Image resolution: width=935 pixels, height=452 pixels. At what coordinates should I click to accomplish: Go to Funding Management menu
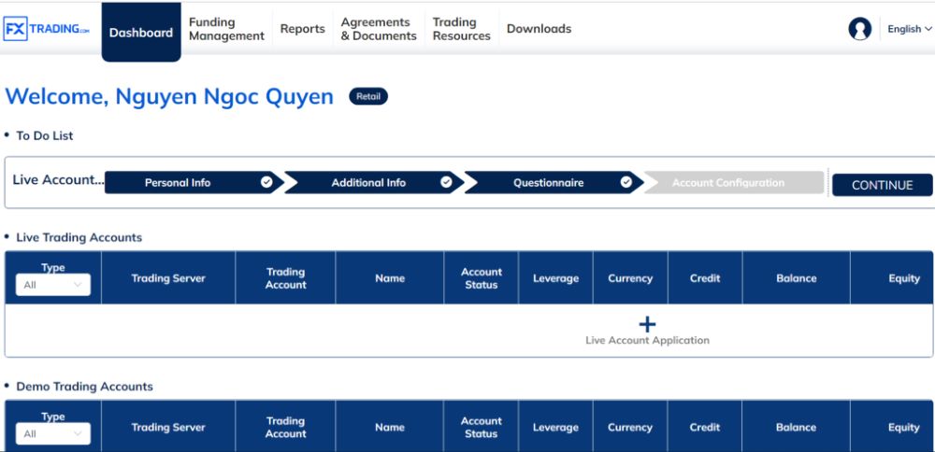click(x=226, y=29)
